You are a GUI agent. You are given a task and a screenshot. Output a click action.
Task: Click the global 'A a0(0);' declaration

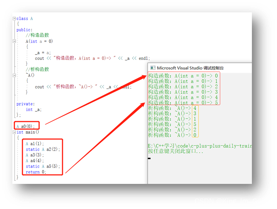coord(25,126)
